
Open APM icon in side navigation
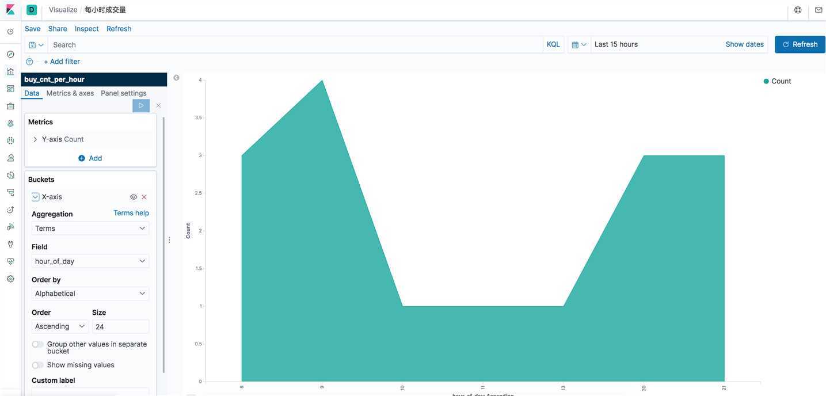pos(10,192)
